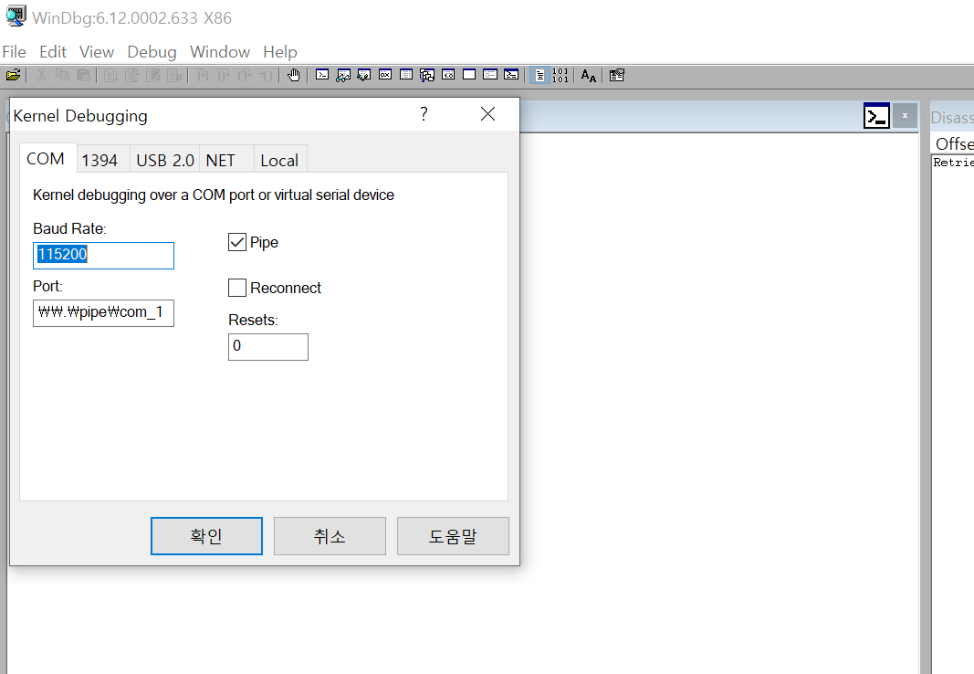Switch to the USB 2.0 tab
This screenshot has width=974, height=674.
(x=165, y=160)
